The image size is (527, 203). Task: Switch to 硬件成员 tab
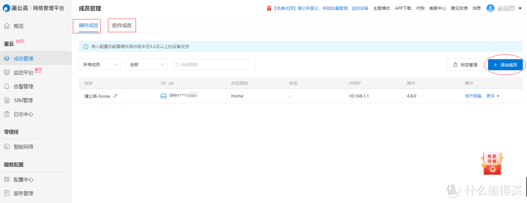88,25
